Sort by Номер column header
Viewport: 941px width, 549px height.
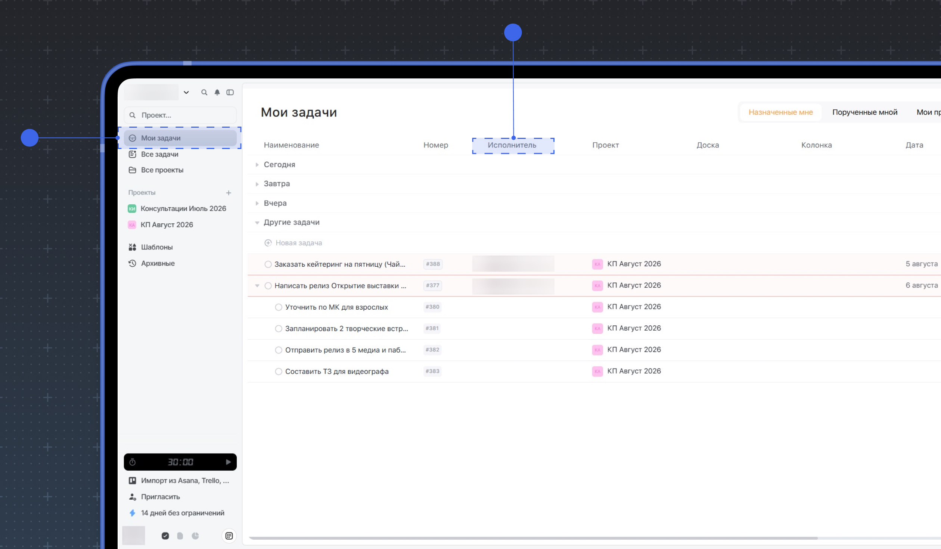click(435, 145)
